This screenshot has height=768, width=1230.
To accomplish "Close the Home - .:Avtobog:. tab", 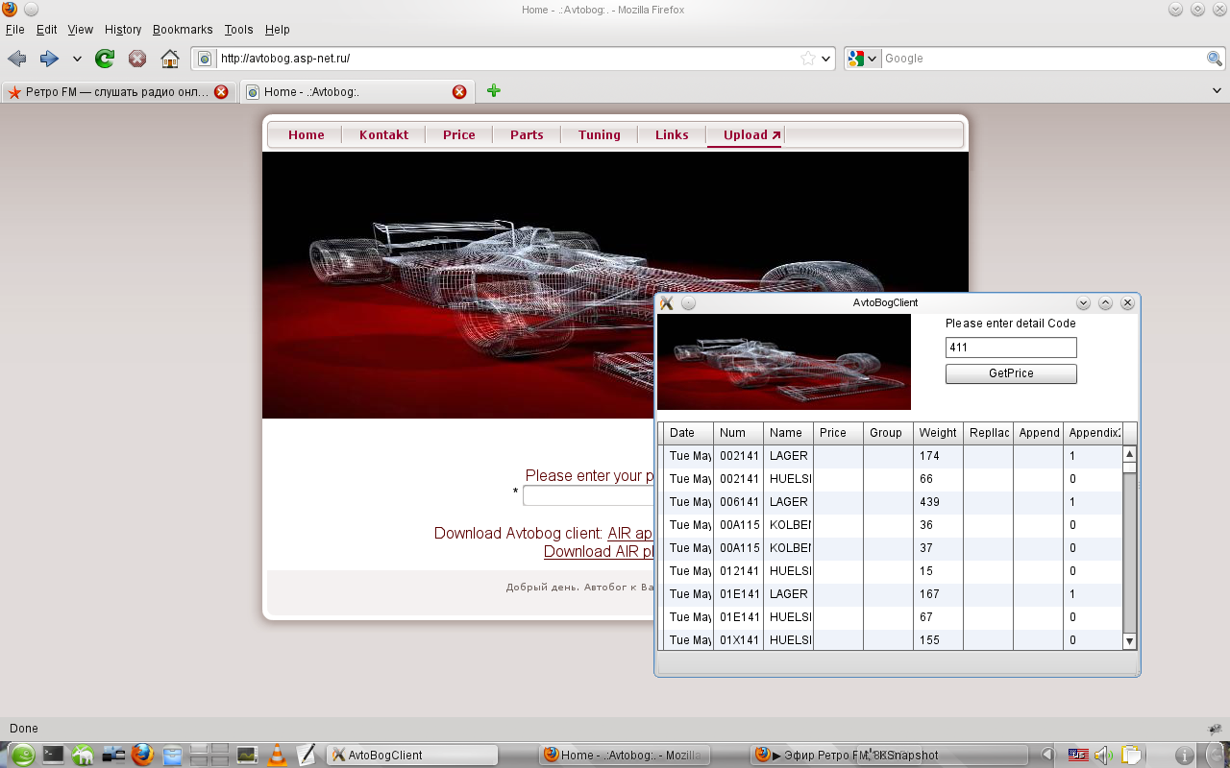I will tap(459, 92).
